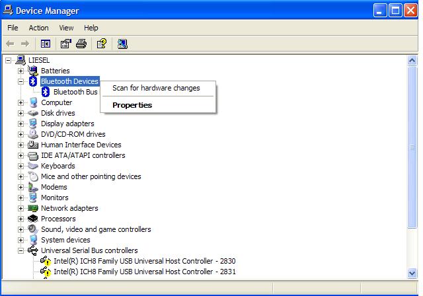The width and height of the screenshot is (423, 296).
Task: Expand the Network adapters node
Action: click(20, 208)
